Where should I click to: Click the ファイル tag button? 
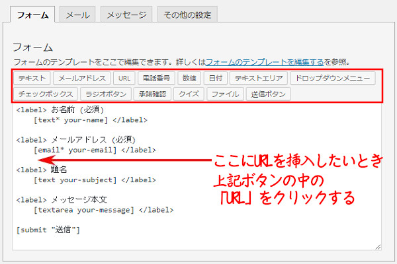[225, 94]
